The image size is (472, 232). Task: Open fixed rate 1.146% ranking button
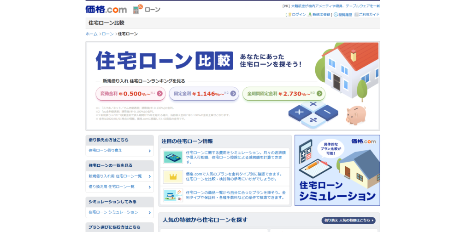pos(204,94)
